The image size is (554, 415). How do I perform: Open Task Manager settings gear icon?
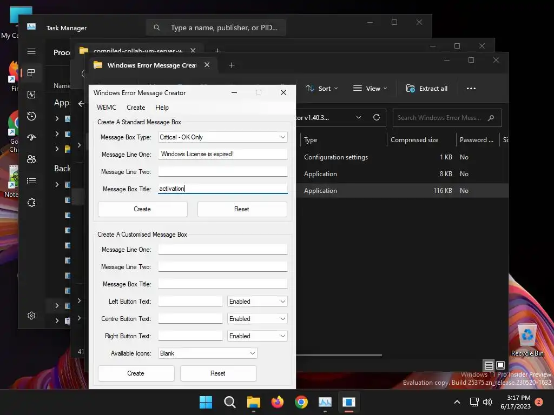31,316
